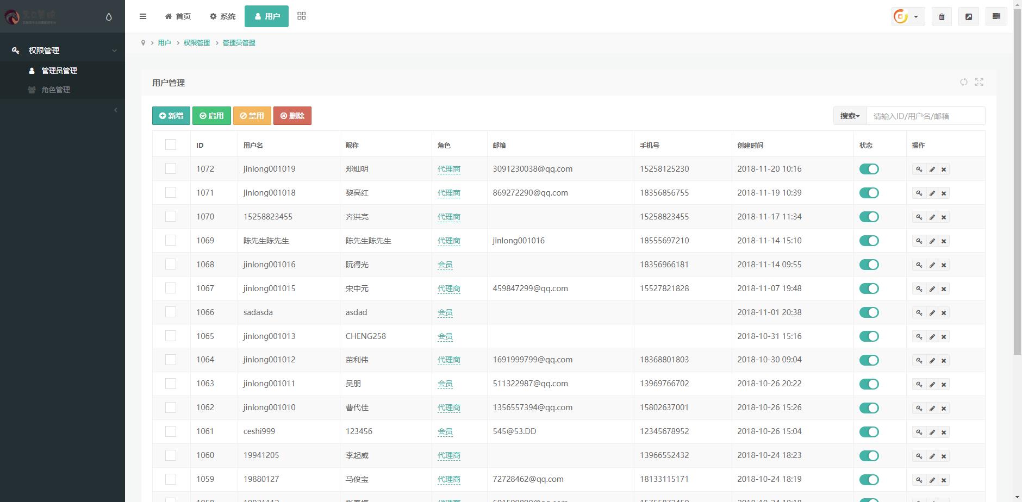Check the box for user 1061
This screenshot has height=502, width=1022.
click(171, 431)
